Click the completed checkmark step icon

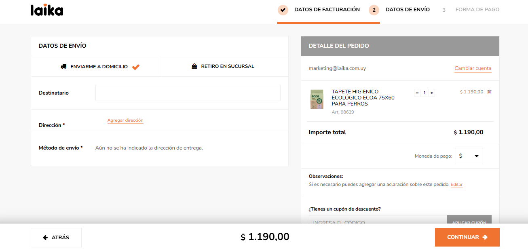(x=283, y=10)
